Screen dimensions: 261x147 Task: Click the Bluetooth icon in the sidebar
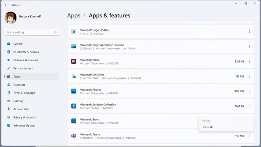(9, 52)
